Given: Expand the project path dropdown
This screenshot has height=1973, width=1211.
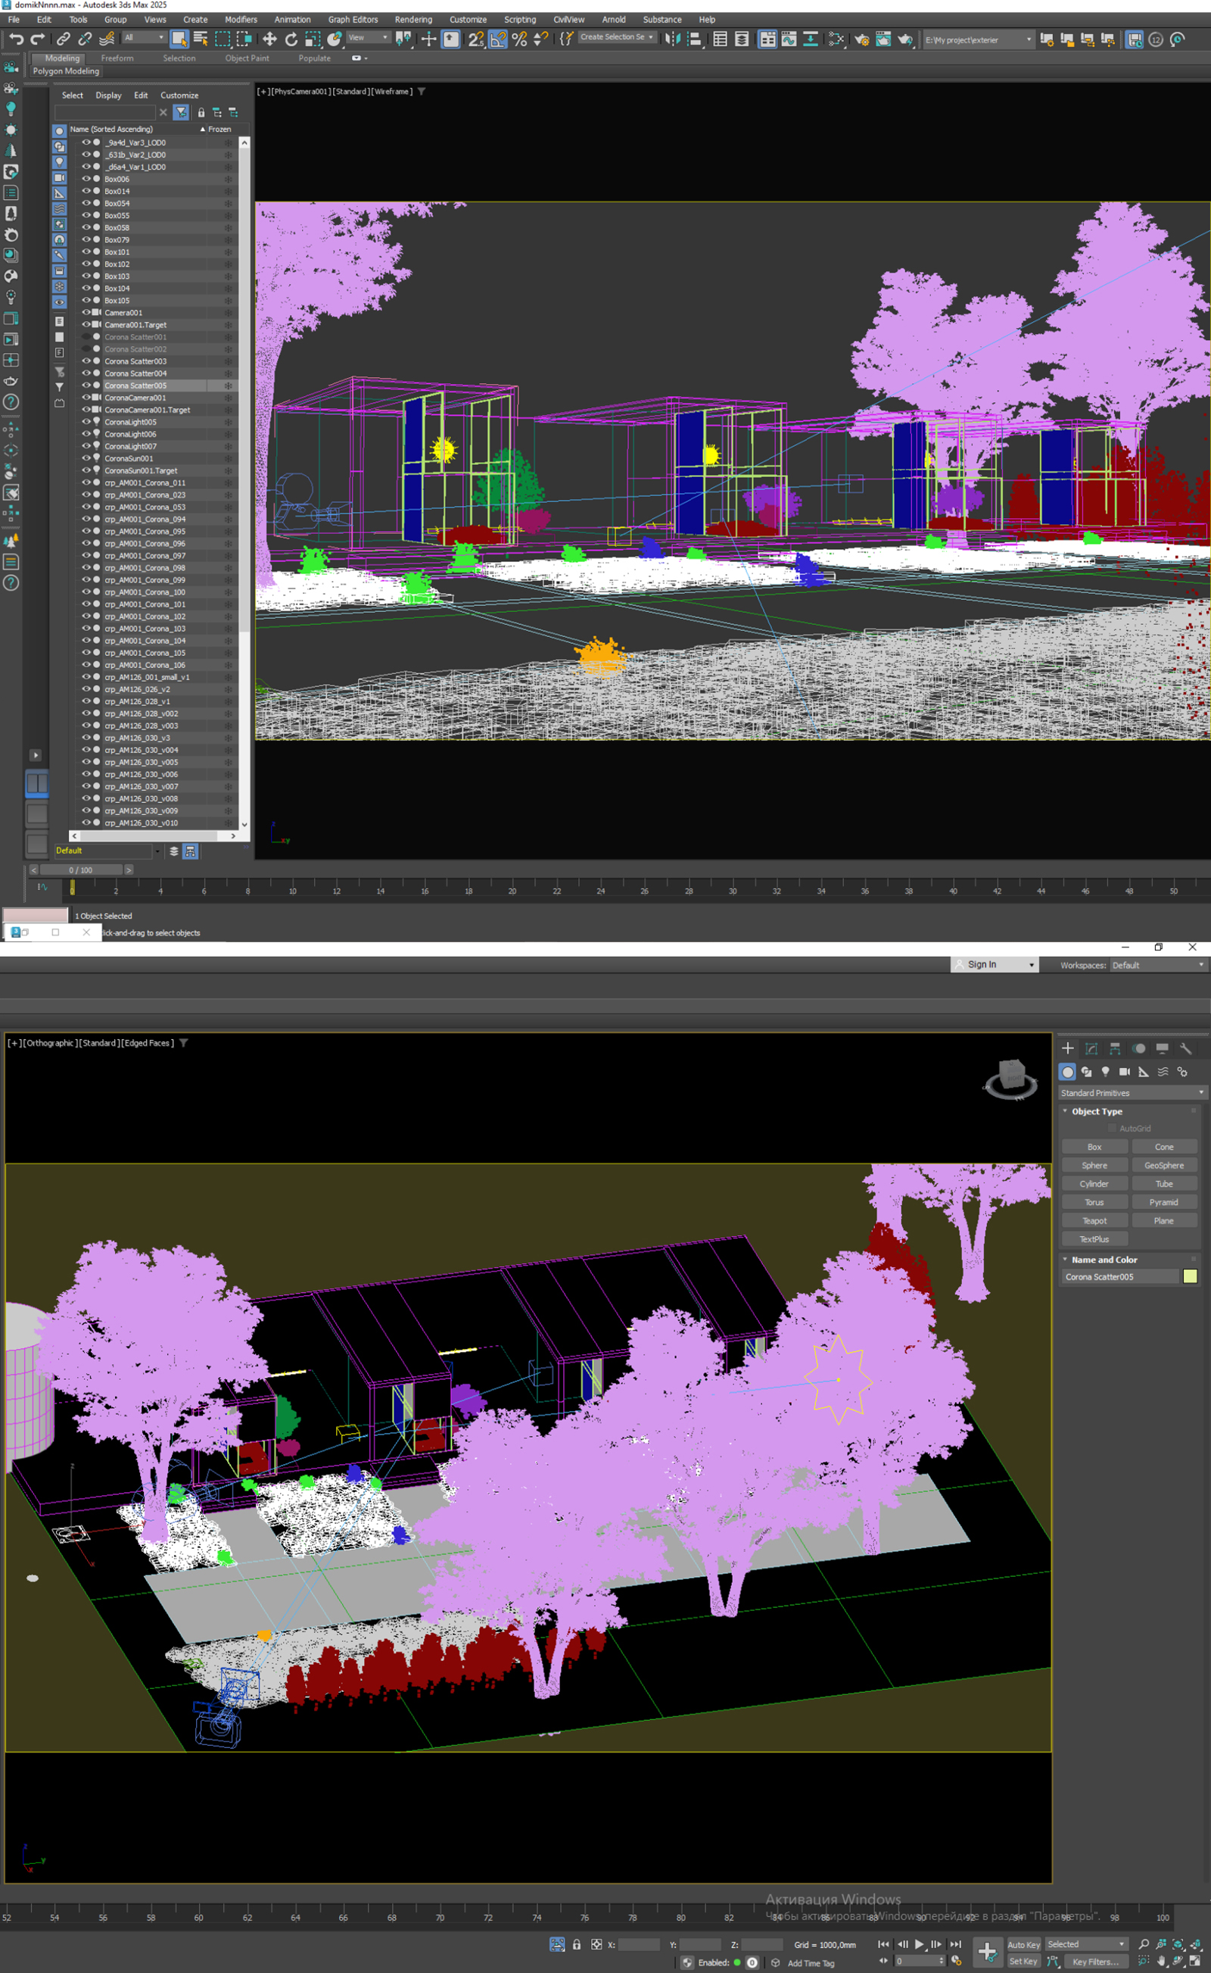Looking at the screenshot, I should coord(1029,40).
